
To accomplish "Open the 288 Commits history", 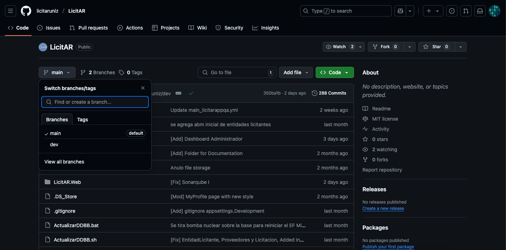I will (329, 93).
